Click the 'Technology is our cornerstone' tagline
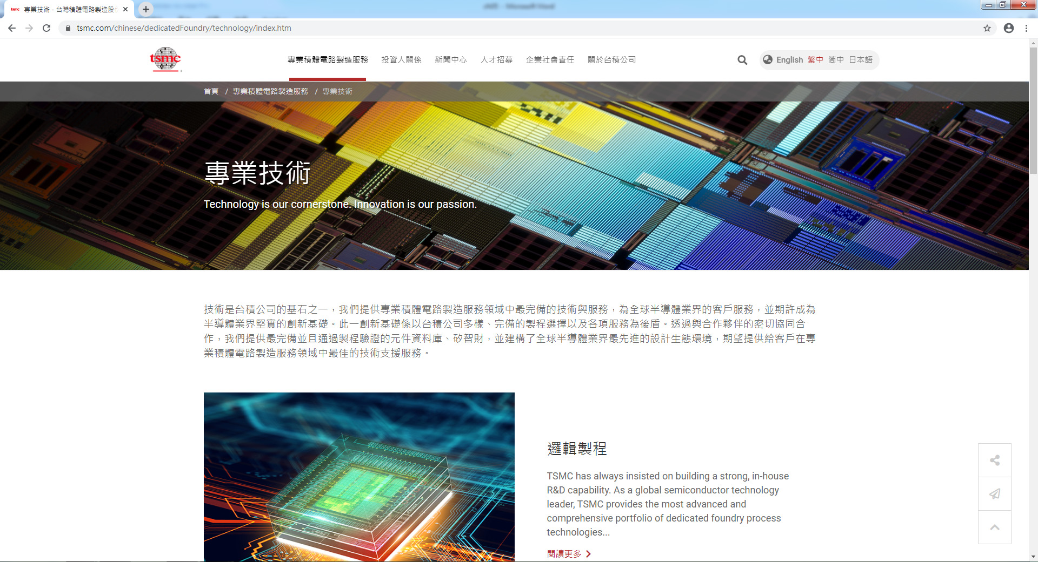The image size is (1038, 562). click(x=340, y=204)
